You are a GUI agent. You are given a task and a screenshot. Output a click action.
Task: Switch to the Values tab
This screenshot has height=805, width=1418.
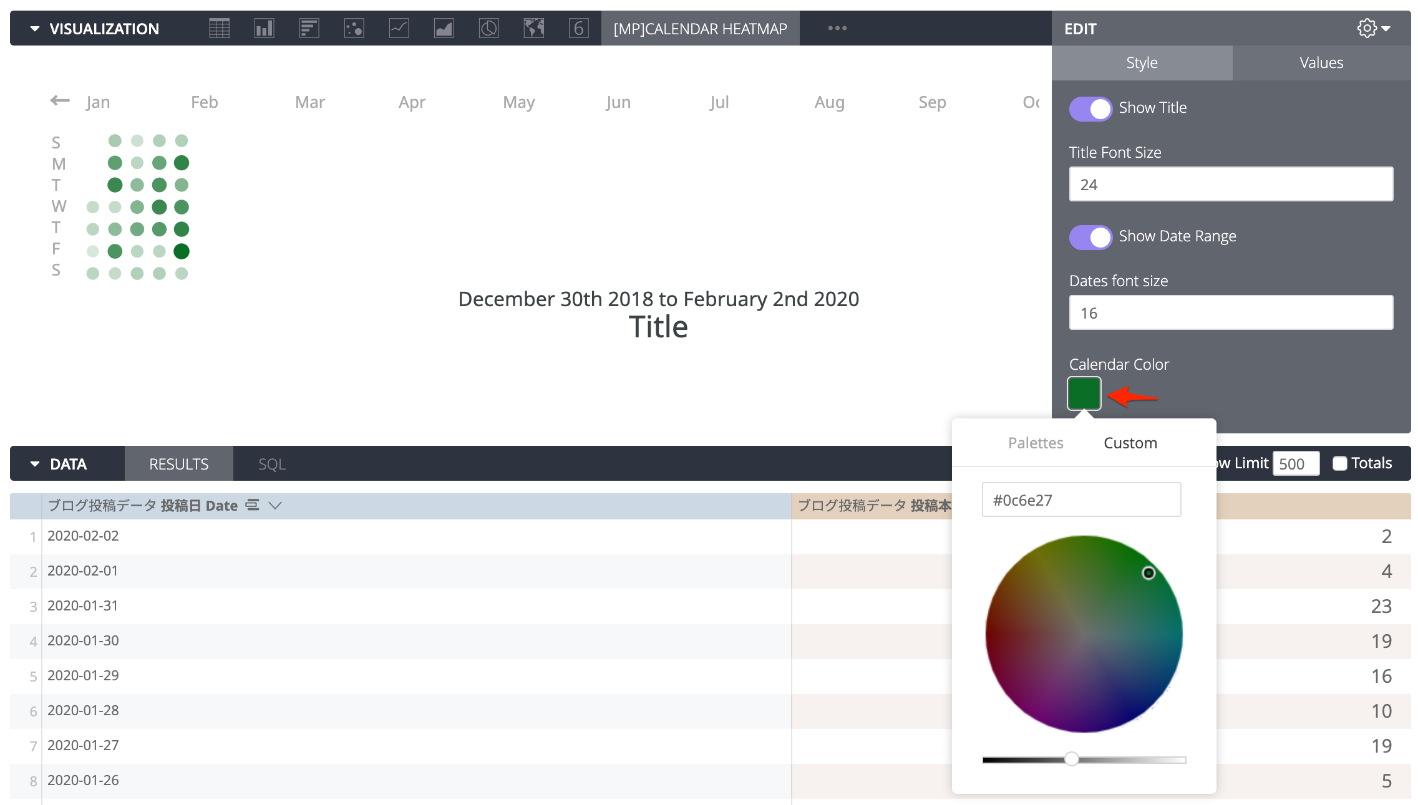pyautogui.click(x=1321, y=62)
